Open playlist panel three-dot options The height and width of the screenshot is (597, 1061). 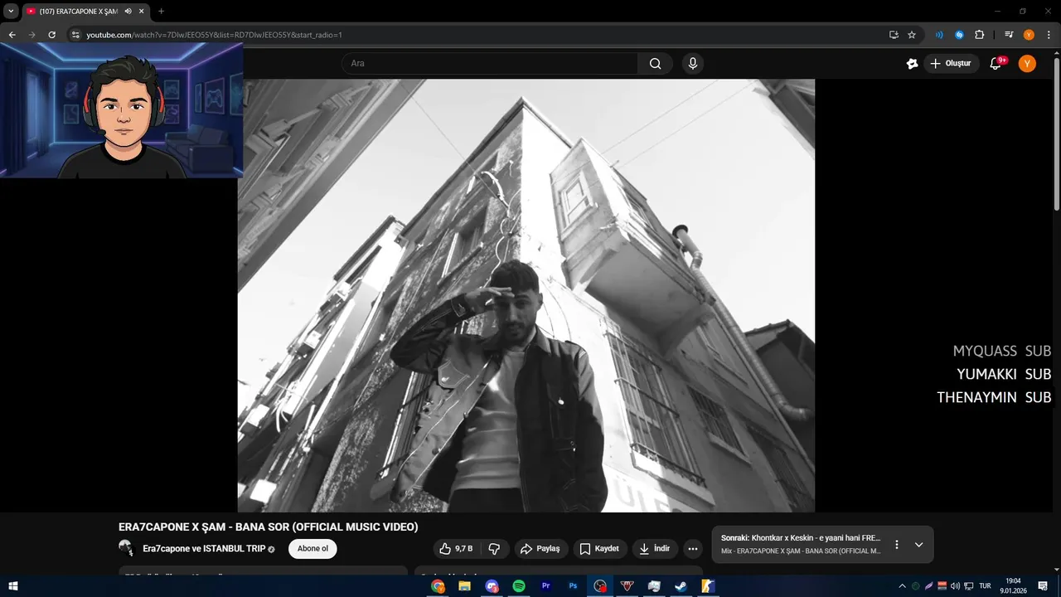pyautogui.click(x=896, y=545)
